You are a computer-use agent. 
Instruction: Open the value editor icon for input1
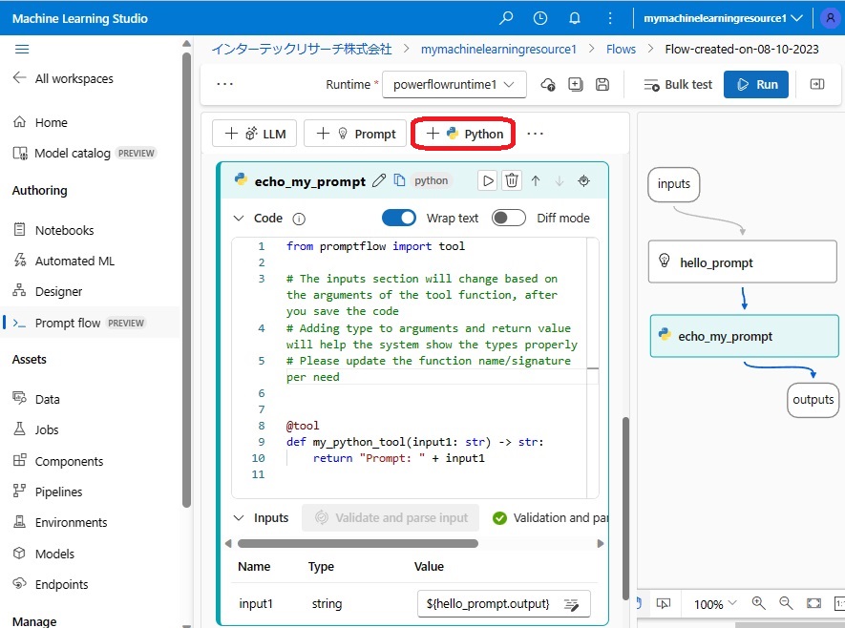point(571,604)
